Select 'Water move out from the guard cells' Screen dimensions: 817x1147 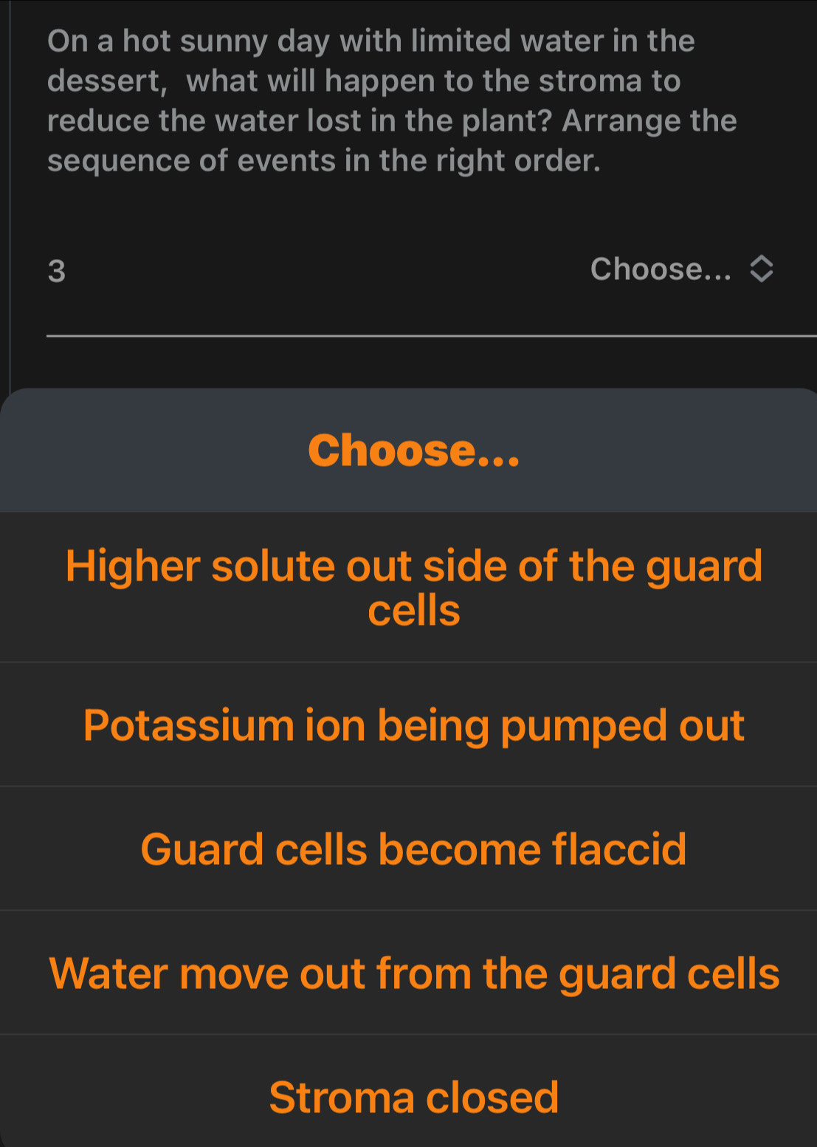tap(413, 973)
